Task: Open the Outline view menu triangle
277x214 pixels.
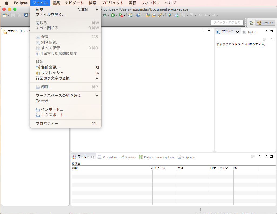Action: coord(272,39)
